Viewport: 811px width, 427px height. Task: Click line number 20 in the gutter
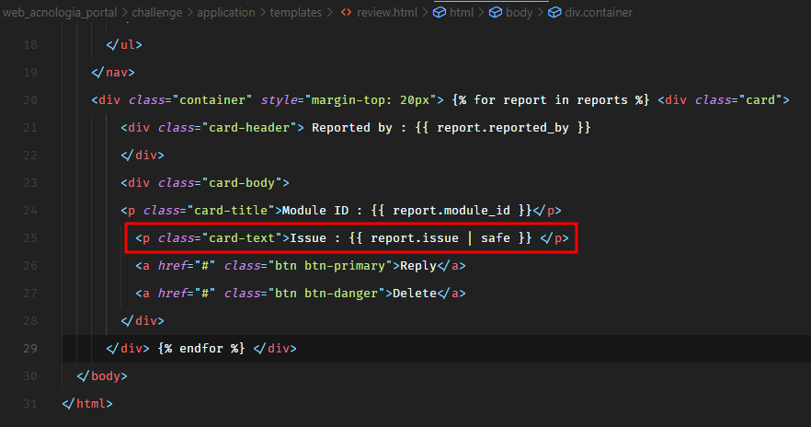point(30,100)
